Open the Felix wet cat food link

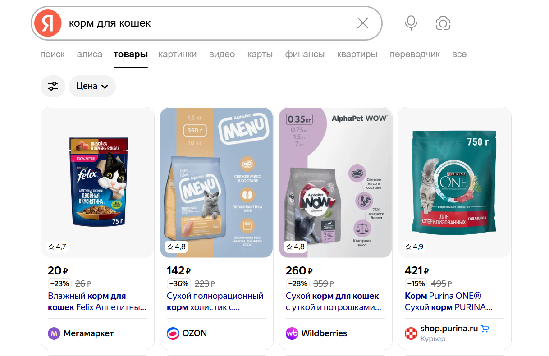(x=97, y=302)
